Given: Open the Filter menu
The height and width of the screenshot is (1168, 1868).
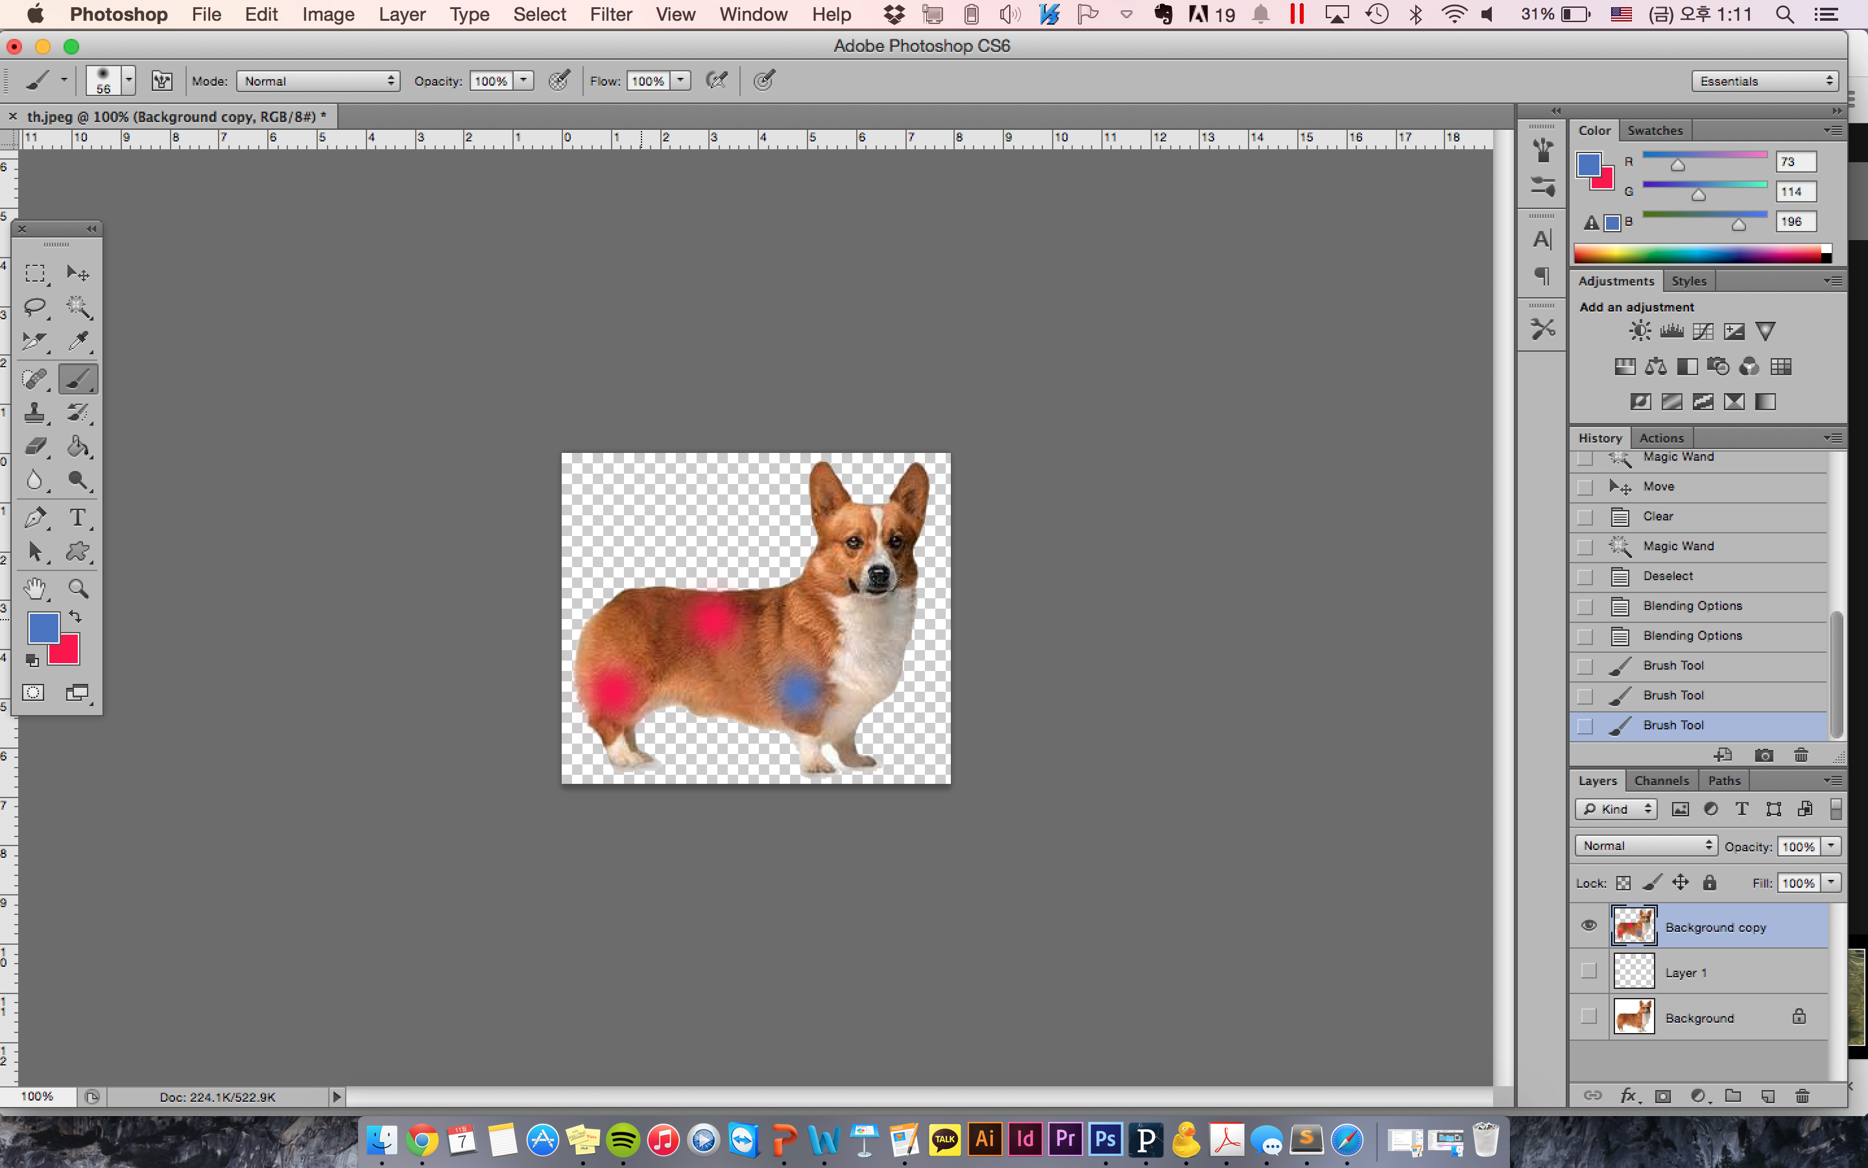Looking at the screenshot, I should pos(610,14).
